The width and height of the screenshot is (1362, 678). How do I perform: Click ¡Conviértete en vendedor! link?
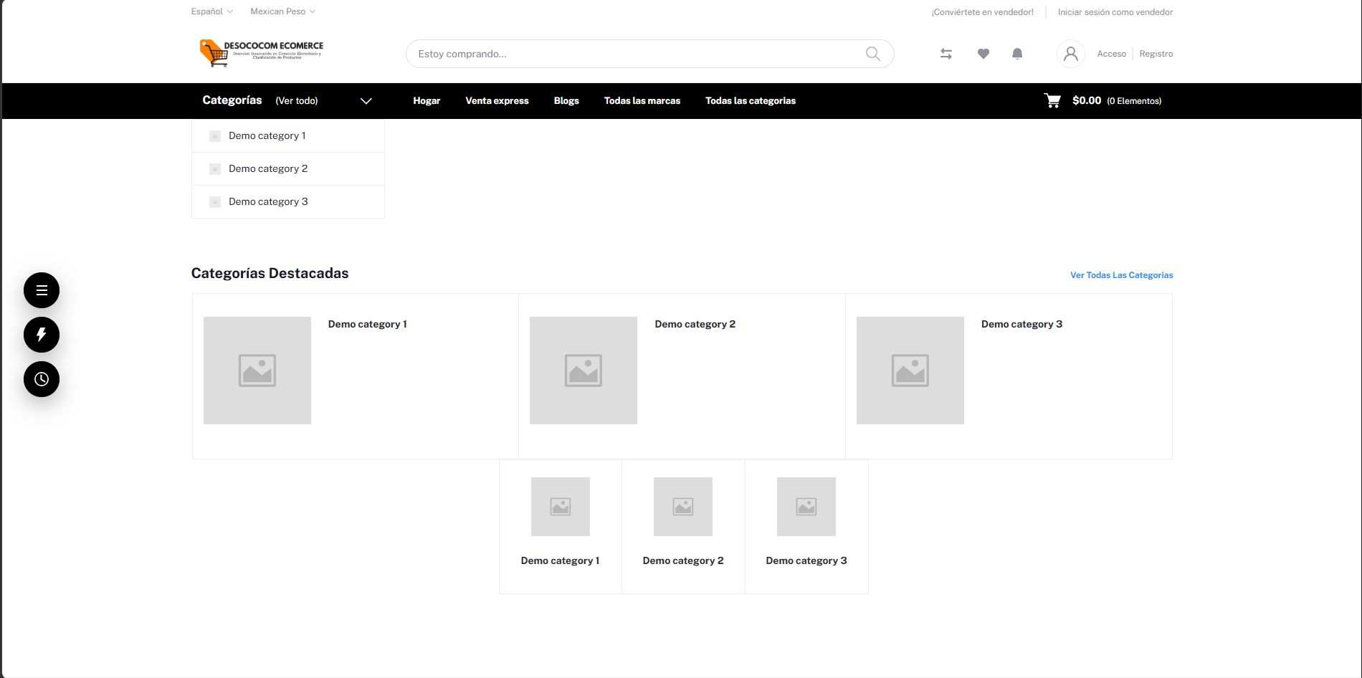coord(983,12)
